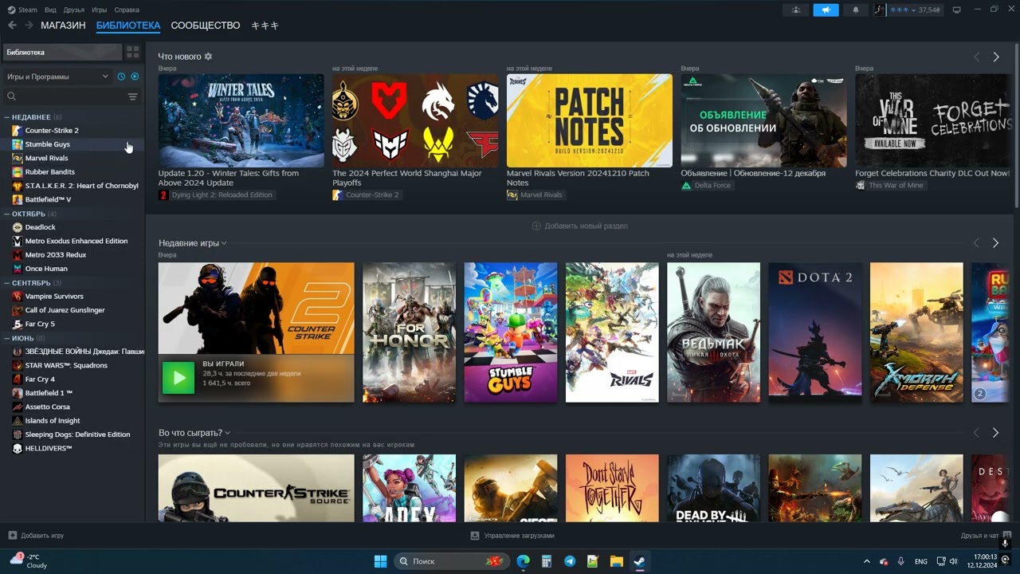This screenshot has height=574, width=1020.
Task: Open the СООБЩЕСТВО tab
Action: 206,26
